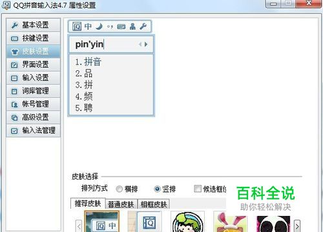323x232 pixels.
Task: Choose the green-haired cartoon skin thumbnail
Action: 187,221
